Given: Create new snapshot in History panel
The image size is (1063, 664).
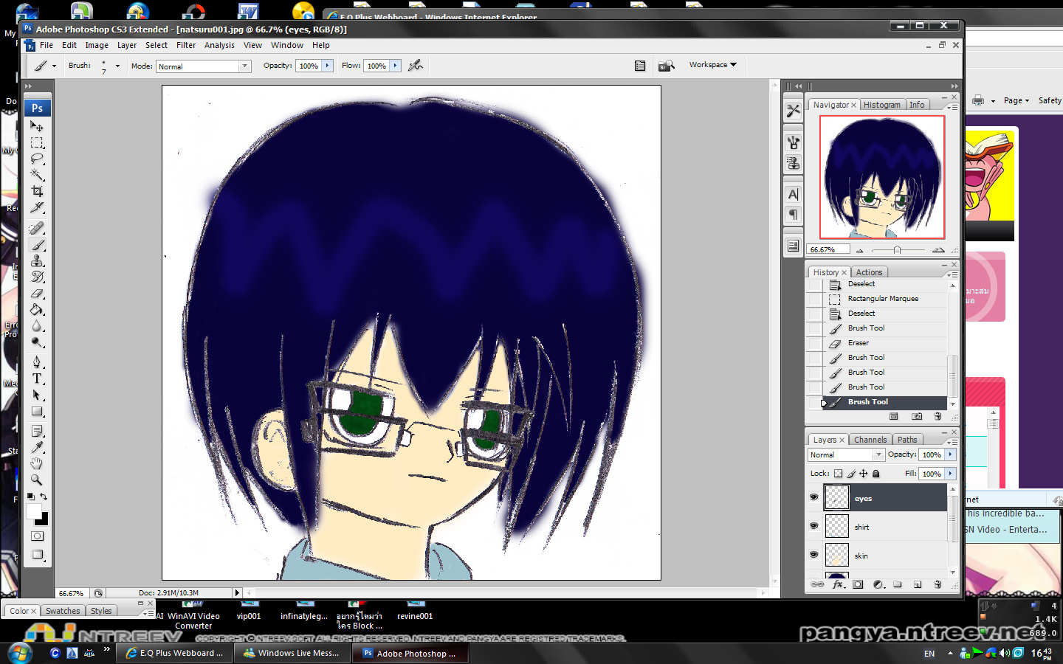Looking at the screenshot, I should 917,417.
